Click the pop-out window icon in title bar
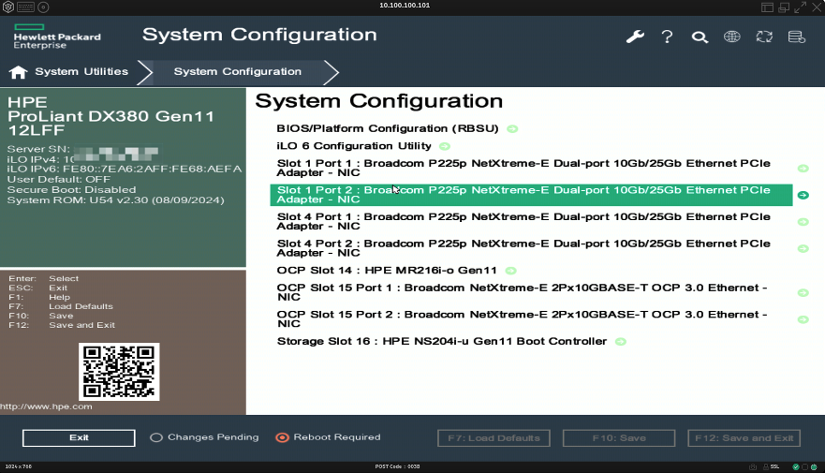Screen dimensions: 825x473 [x=784, y=7]
